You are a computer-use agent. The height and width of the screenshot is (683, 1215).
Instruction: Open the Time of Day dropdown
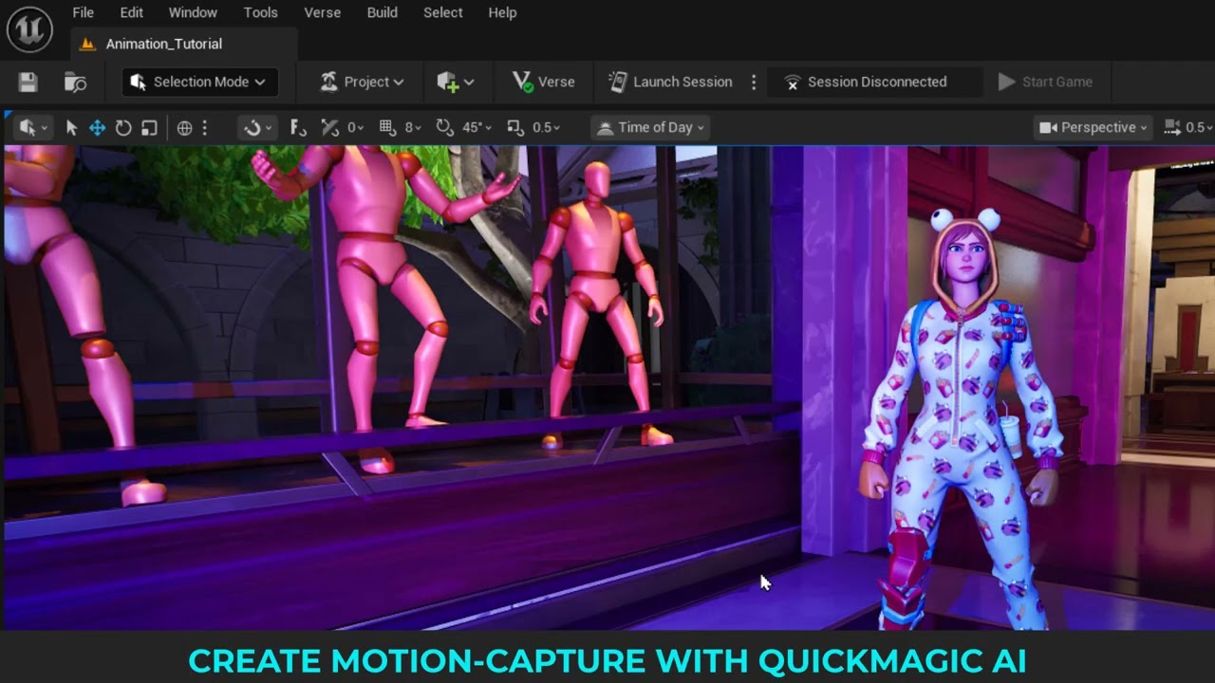[x=650, y=128]
